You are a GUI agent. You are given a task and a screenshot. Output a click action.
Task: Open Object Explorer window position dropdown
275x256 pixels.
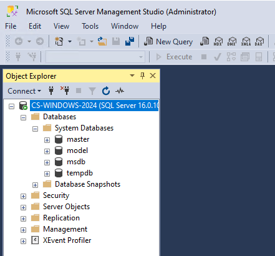point(132,76)
